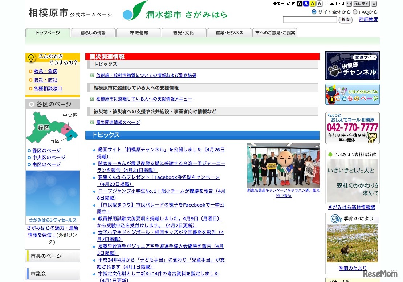
Task: Click the yellow A background color swatch
Action: click(x=312, y=4)
